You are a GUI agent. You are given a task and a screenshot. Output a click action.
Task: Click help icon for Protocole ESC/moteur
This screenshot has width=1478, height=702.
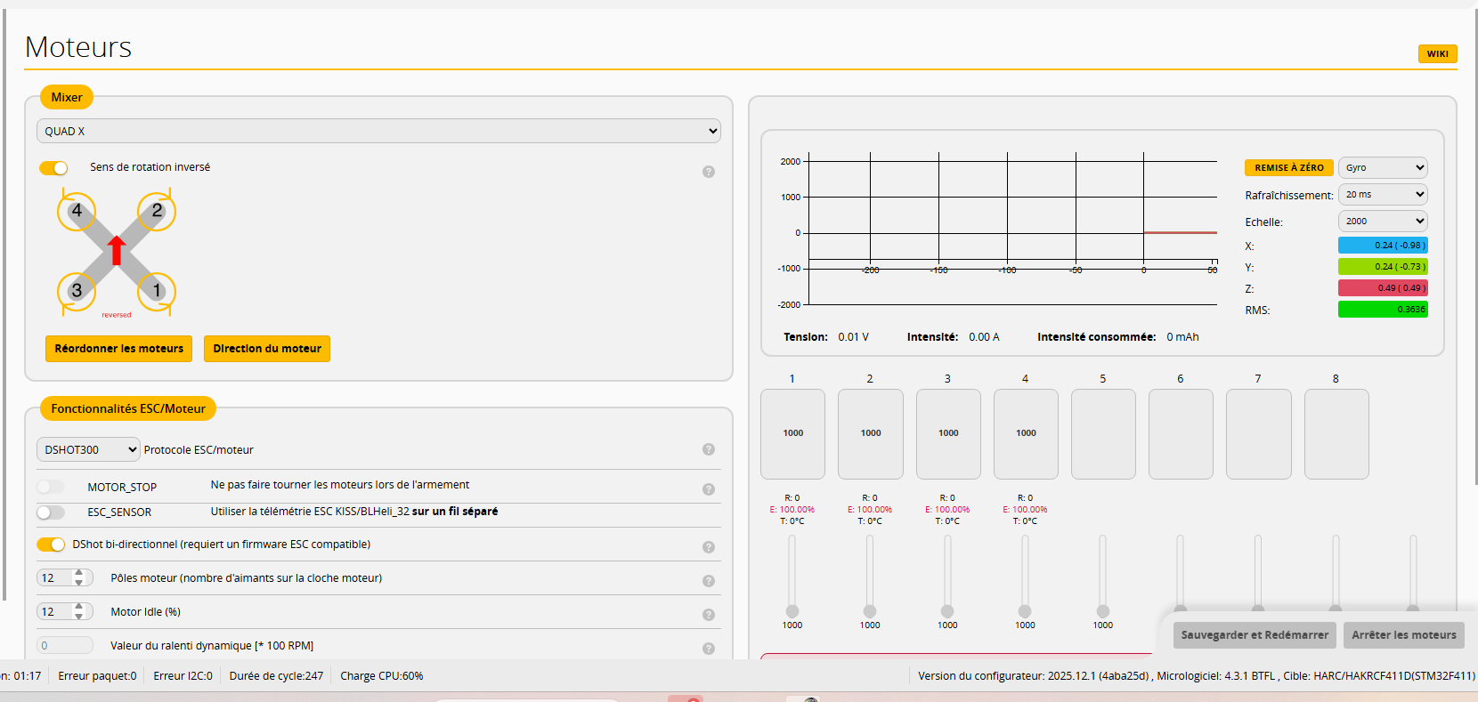(x=708, y=449)
